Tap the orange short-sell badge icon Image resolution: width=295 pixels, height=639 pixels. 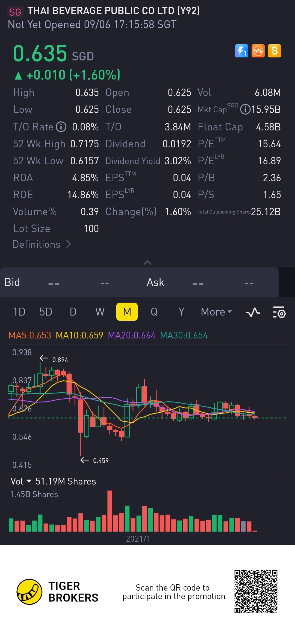pyautogui.click(x=258, y=51)
